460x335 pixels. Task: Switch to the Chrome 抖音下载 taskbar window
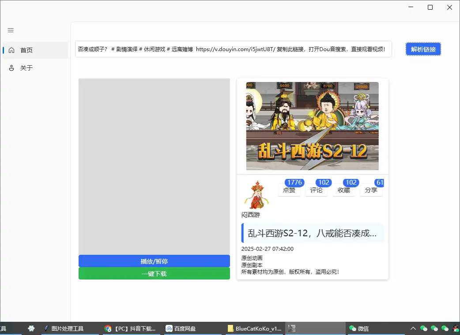click(x=130, y=328)
